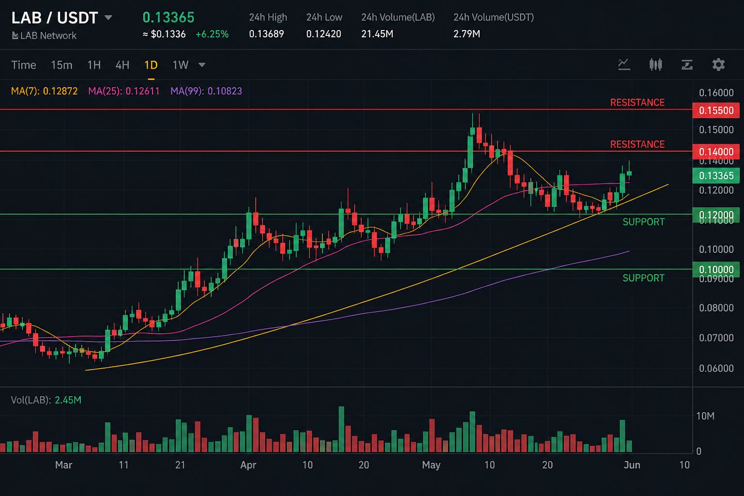
Task: Open the line chart type icon
Action: (624, 64)
